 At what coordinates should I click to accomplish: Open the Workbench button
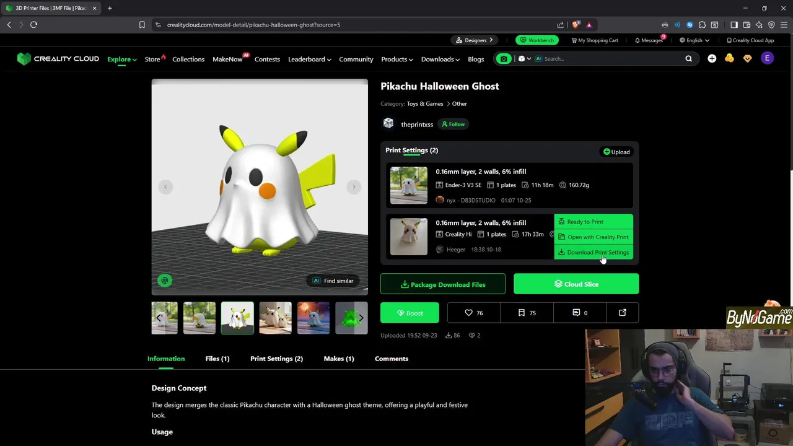[537, 40]
